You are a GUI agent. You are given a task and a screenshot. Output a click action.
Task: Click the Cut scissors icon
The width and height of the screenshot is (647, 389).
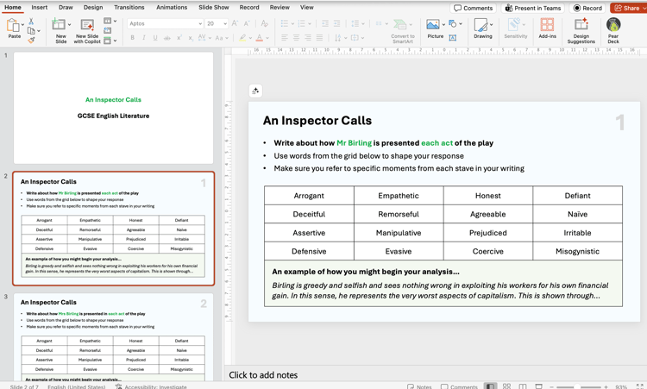(31, 21)
